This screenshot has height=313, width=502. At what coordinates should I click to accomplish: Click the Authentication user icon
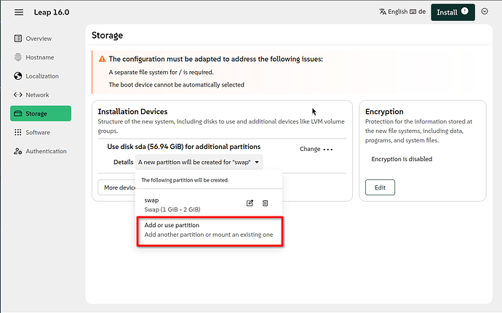(x=18, y=151)
